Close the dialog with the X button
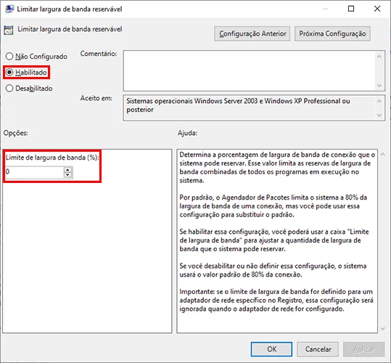Viewport: 391px width, 363px height. [377, 9]
